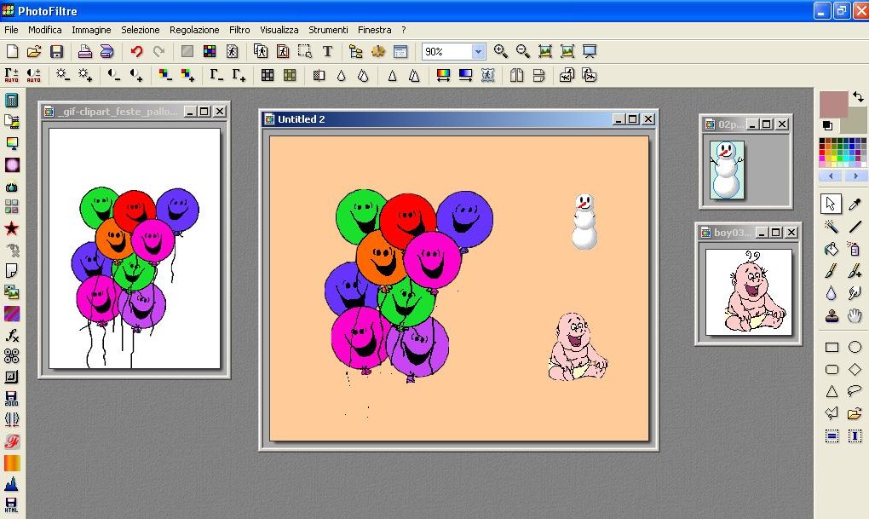Click the Zoom In magnifier icon
The image size is (869, 519).
(x=501, y=52)
